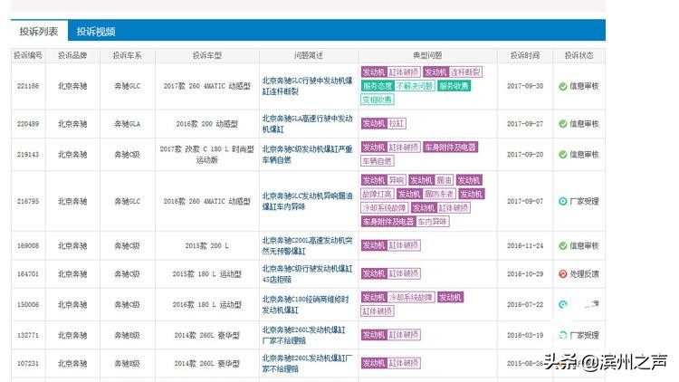Click the green check icon for complaint 221186
This screenshot has height=382, width=679.
[562, 86]
